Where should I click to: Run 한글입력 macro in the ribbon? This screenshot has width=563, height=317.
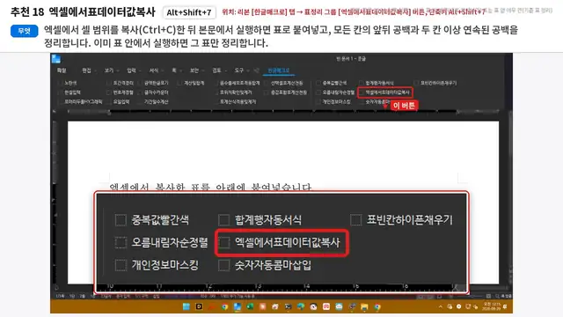[69, 92]
